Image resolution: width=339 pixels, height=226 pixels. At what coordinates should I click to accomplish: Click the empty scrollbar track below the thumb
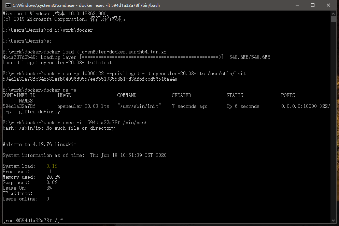[334, 119]
